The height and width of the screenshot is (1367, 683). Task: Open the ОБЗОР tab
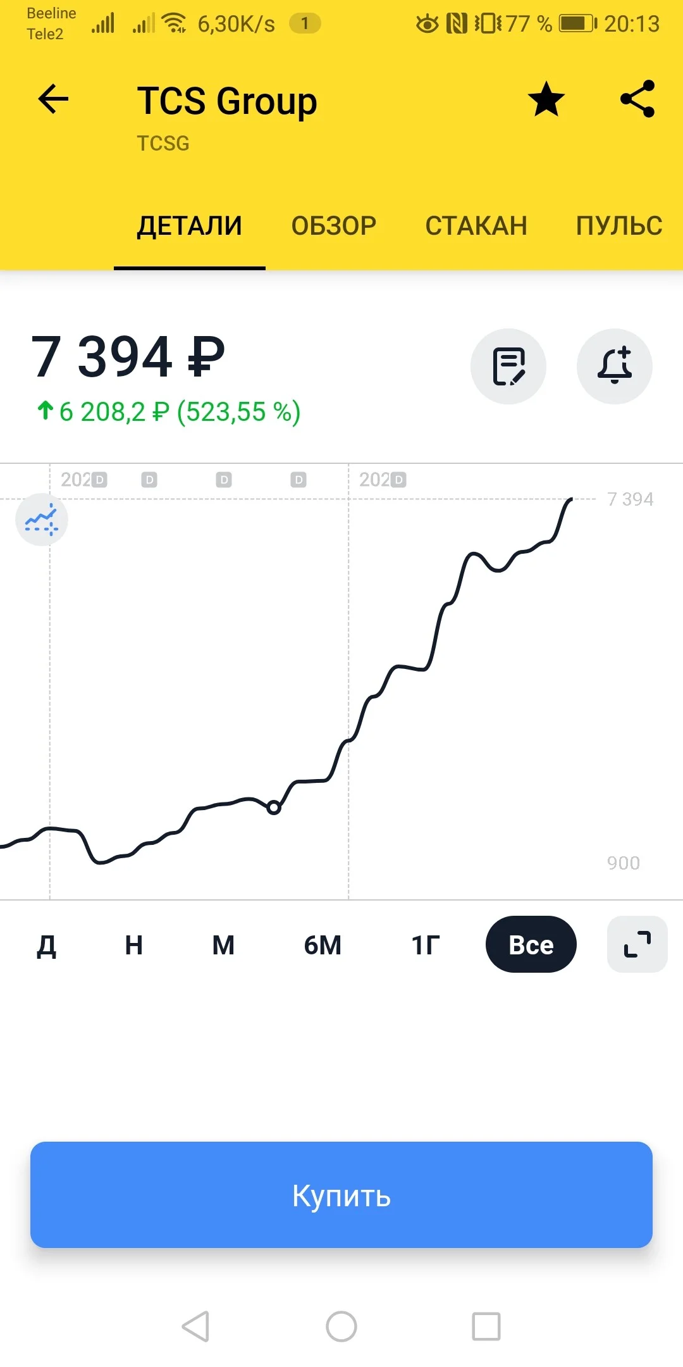click(334, 226)
